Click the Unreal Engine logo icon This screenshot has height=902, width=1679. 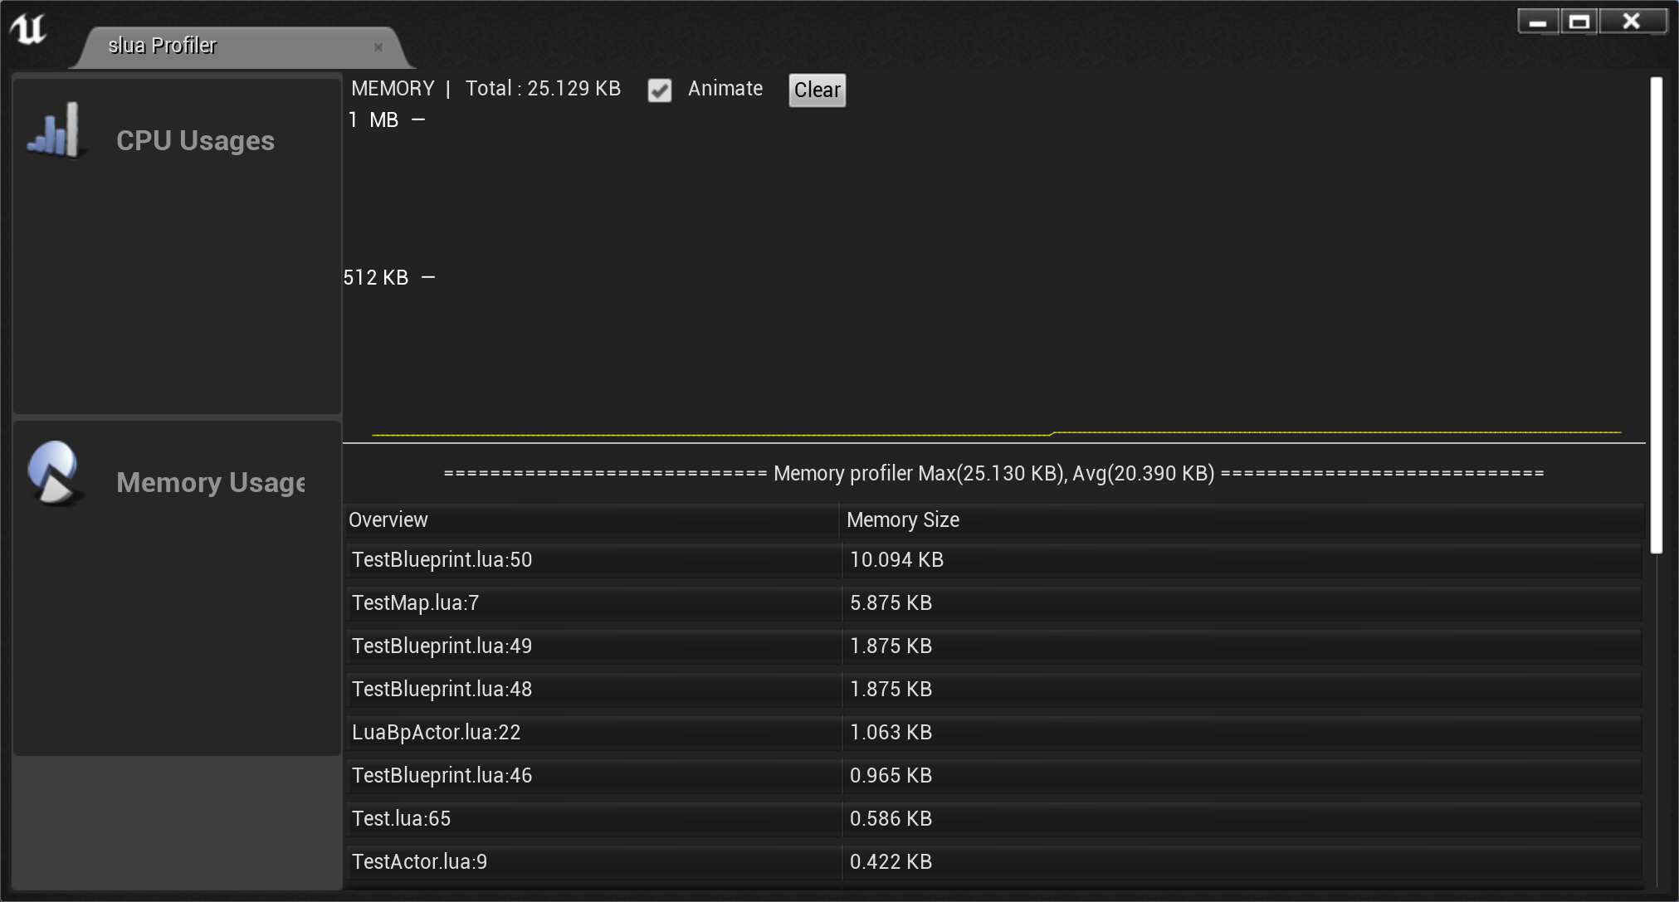[28, 30]
